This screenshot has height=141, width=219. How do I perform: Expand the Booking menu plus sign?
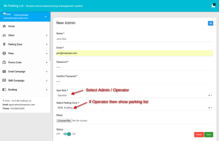click(47, 89)
